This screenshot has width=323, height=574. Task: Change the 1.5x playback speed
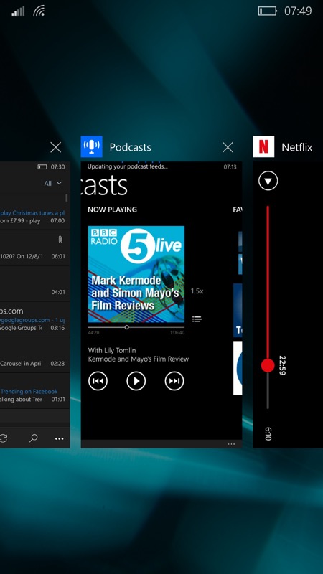tap(197, 291)
